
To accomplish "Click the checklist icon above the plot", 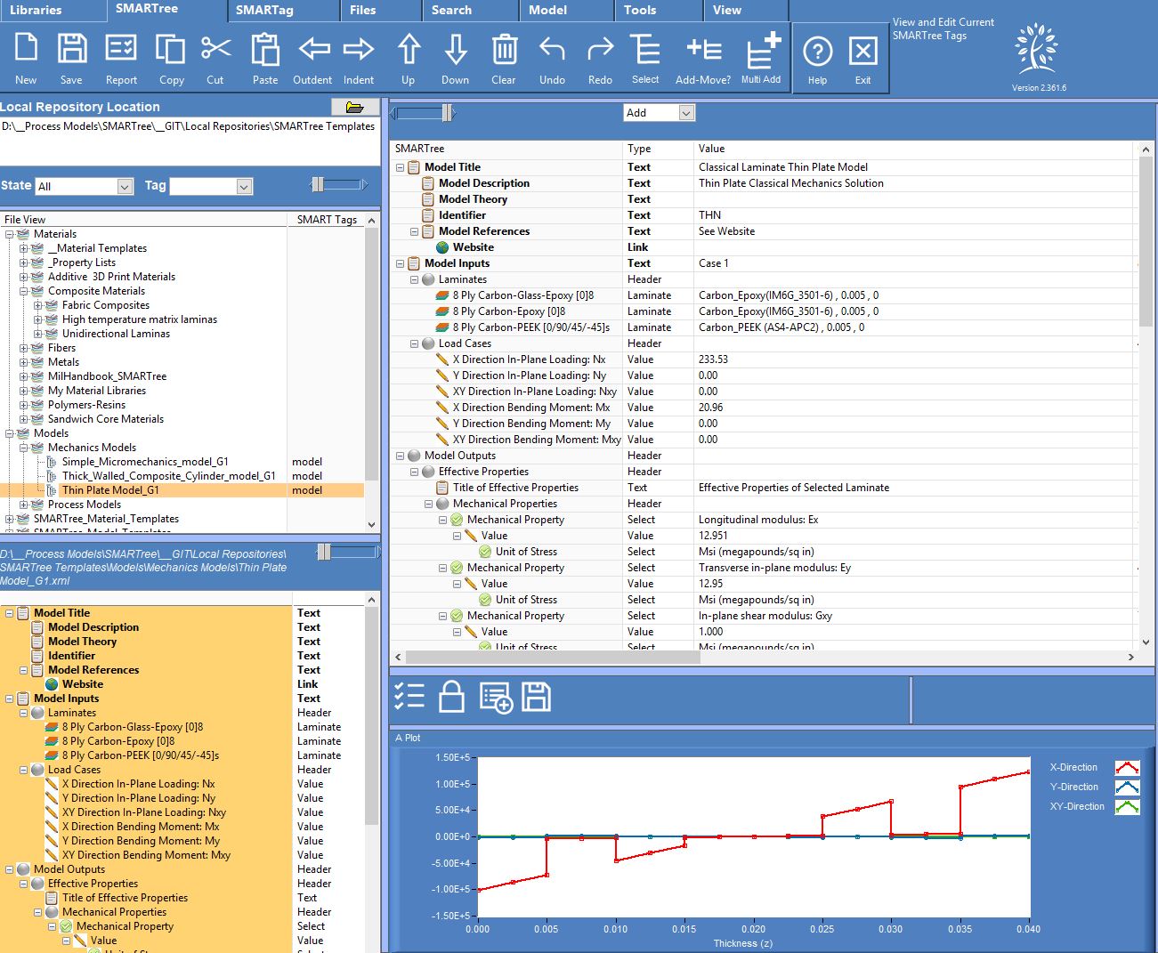I will pos(409,696).
